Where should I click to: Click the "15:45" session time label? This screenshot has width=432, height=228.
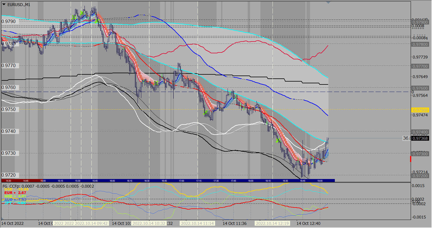click(95, 181)
